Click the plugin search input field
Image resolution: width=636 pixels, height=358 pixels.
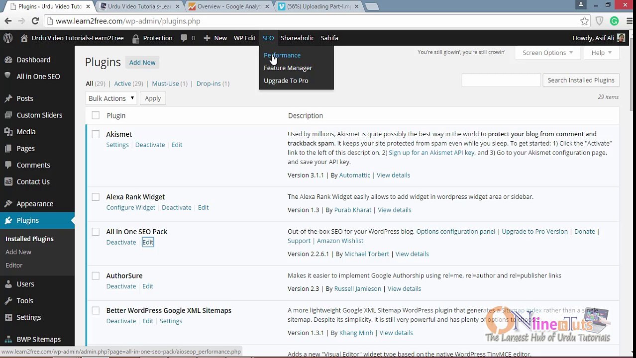[501, 80]
